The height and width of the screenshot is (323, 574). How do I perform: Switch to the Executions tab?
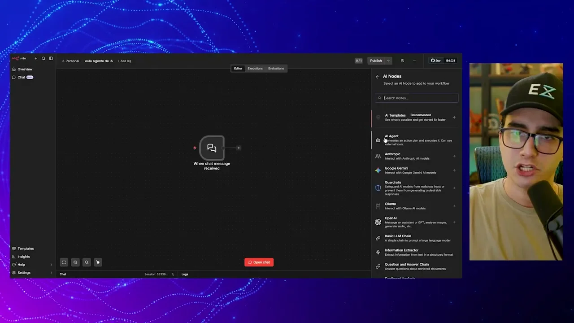click(x=255, y=69)
